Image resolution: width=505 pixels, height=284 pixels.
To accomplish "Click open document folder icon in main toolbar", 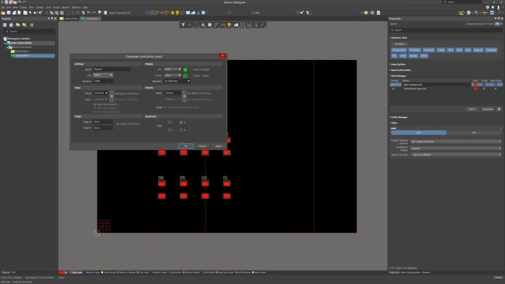I will pyautogui.click(x=3, y=13).
